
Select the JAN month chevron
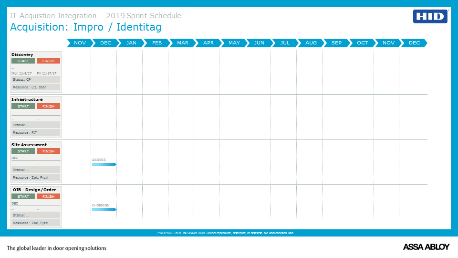(131, 43)
